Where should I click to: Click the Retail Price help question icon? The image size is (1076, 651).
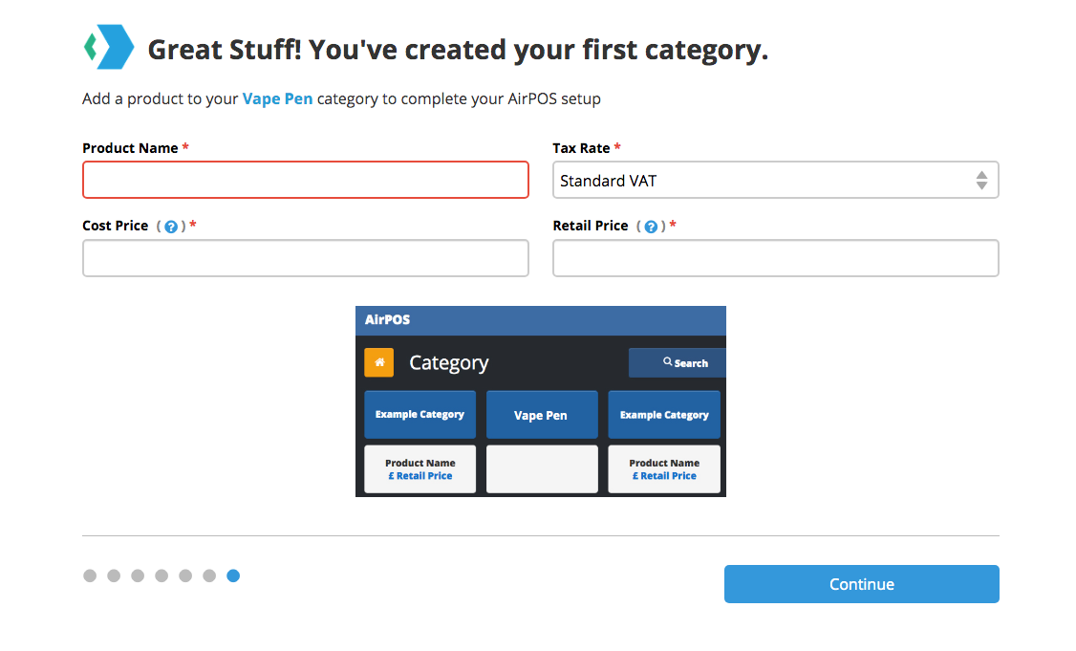pyautogui.click(x=651, y=227)
